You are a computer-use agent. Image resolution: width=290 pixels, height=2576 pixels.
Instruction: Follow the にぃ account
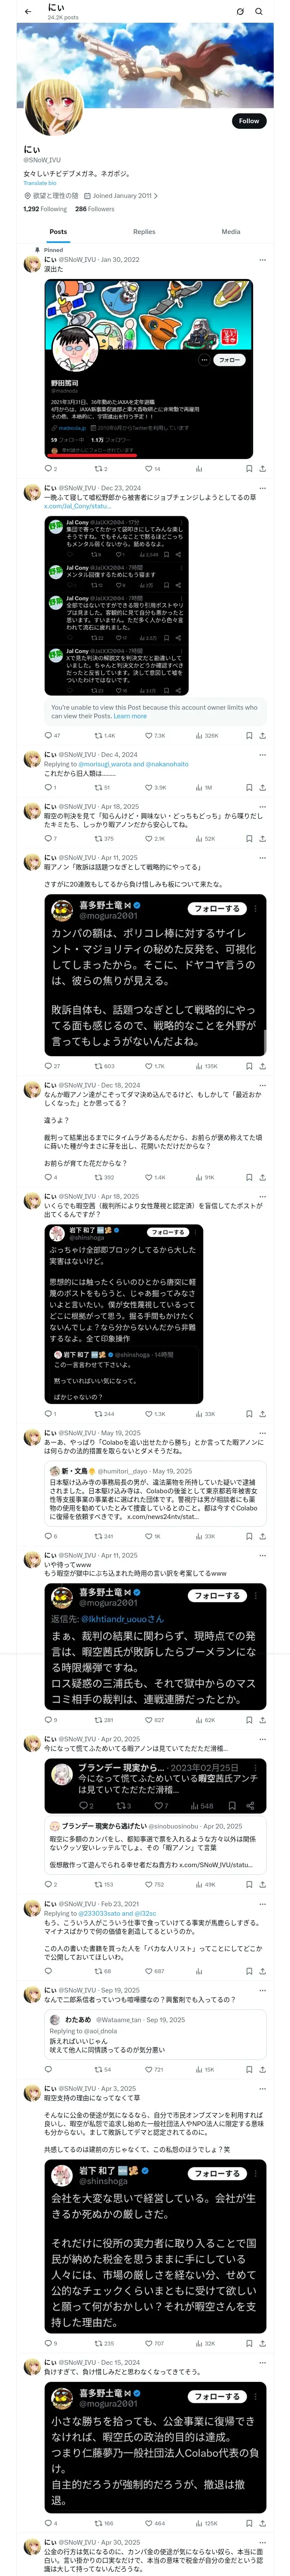249,121
